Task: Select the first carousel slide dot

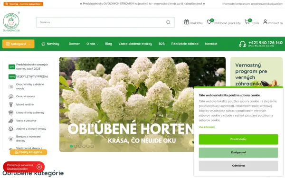Action: click(x=71, y=146)
